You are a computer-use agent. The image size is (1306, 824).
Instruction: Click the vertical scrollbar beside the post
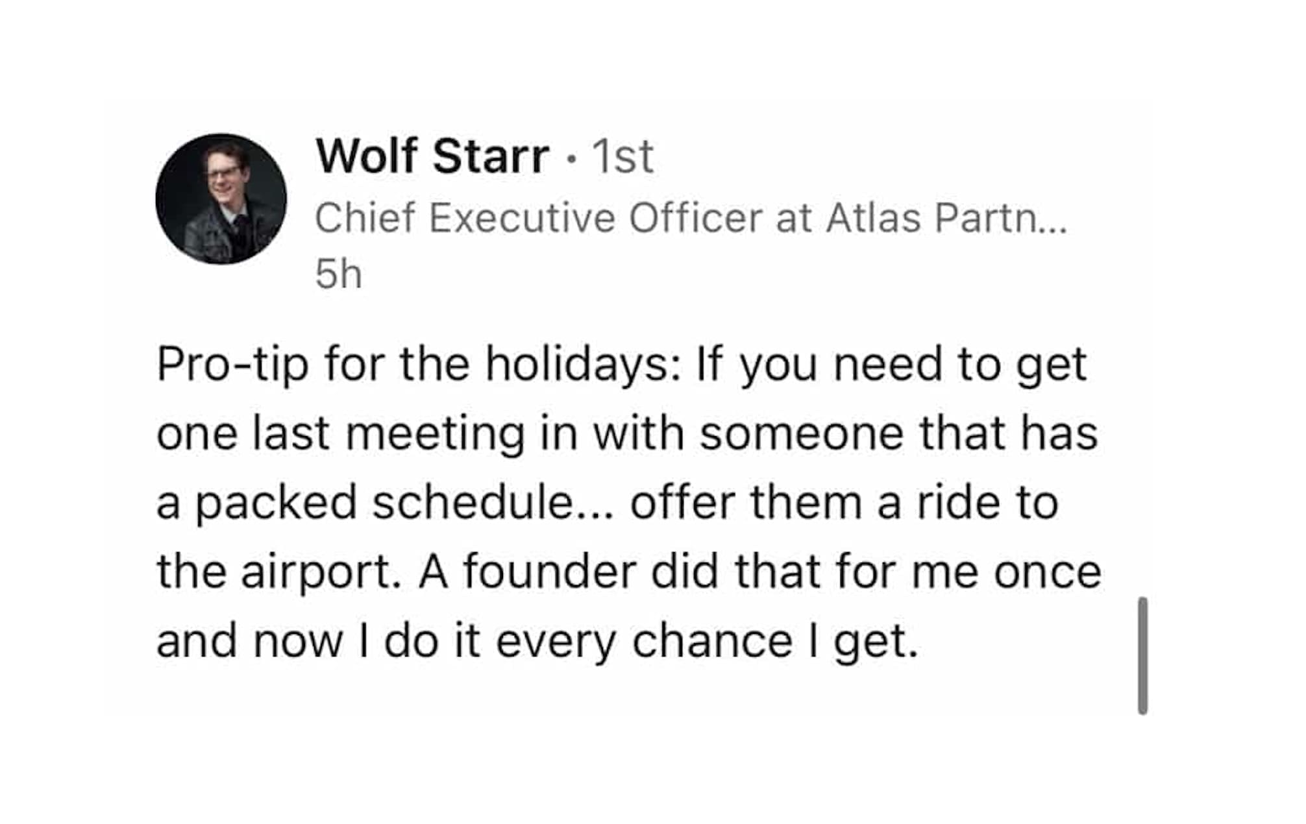[1142, 655]
